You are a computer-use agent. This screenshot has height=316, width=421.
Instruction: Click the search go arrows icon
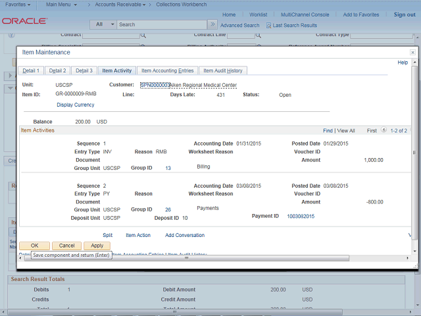[x=212, y=24]
